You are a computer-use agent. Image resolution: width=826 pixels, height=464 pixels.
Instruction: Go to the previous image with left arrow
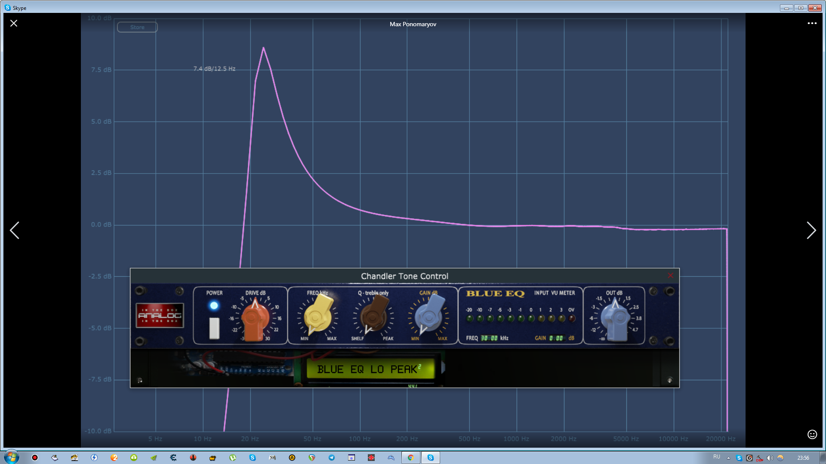[x=15, y=230]
